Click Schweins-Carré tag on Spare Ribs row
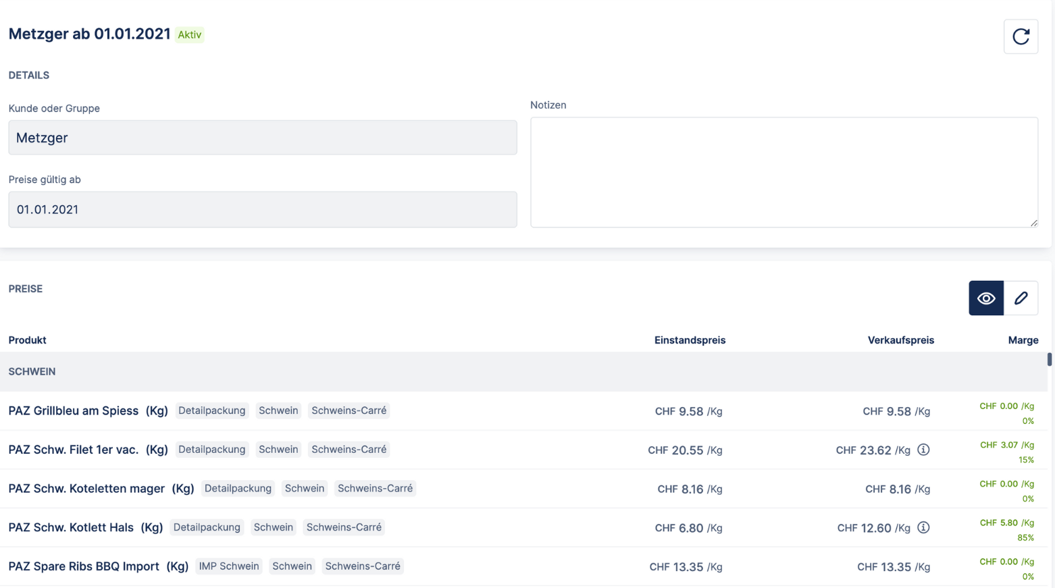This screenshot has height=588, width=1055. point(363,566)
